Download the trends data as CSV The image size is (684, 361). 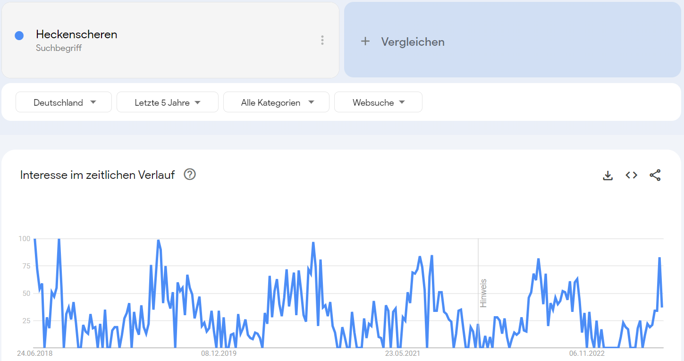[608, 175]
